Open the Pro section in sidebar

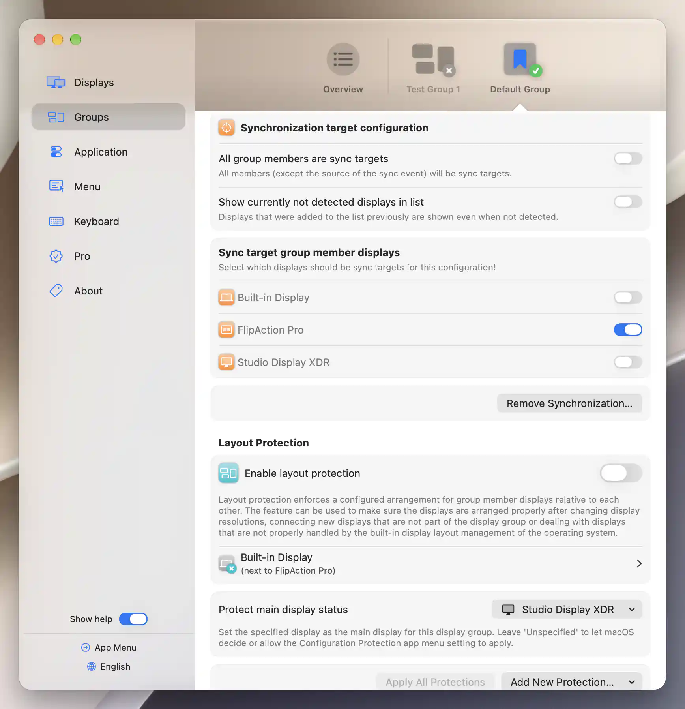[x=109, y=256]
